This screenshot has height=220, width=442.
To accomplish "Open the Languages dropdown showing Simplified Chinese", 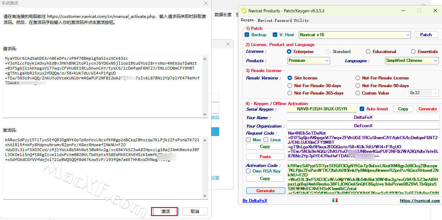I will click(x=412, y=60).
